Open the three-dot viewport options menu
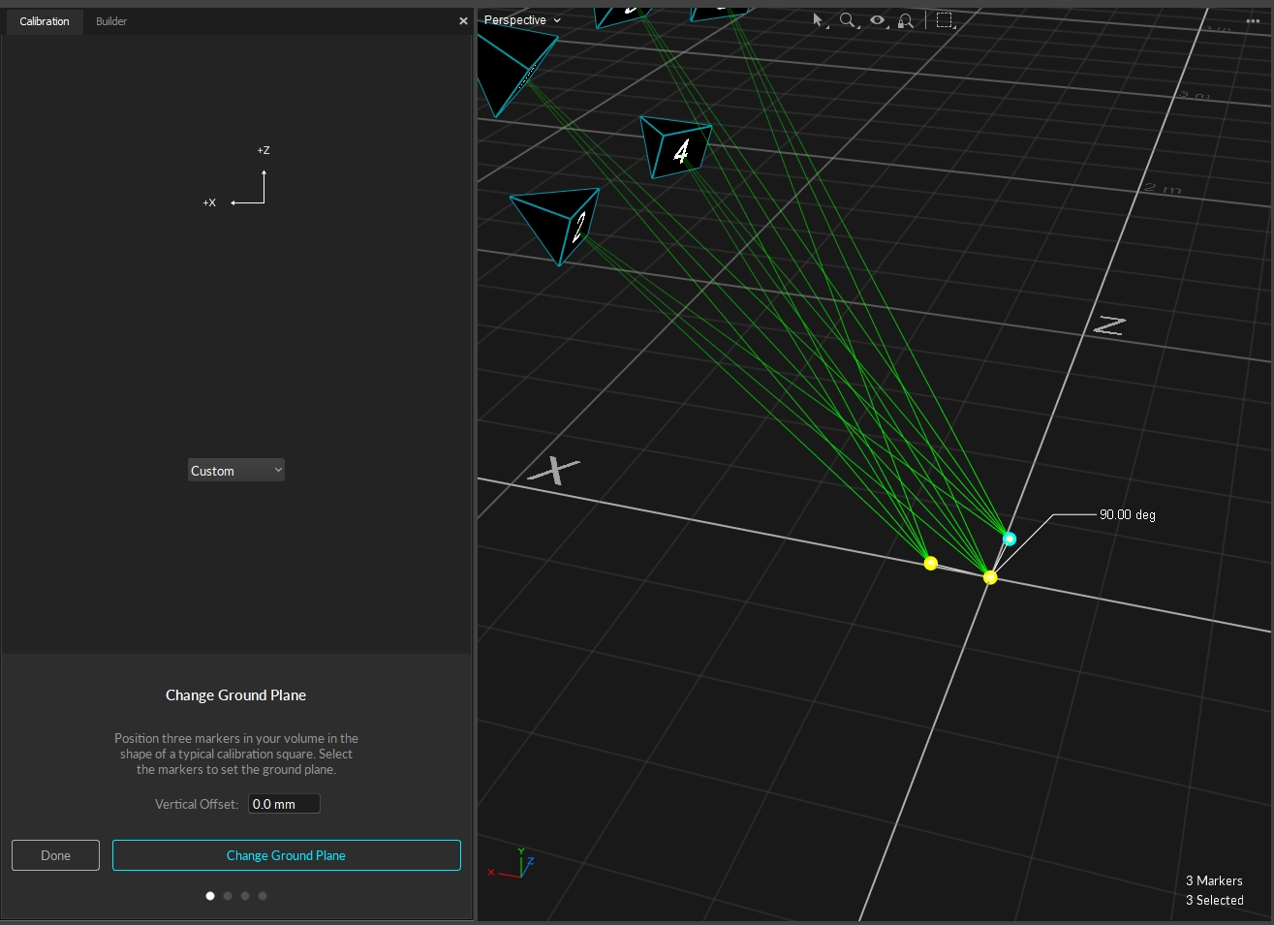Screen dimensions: 1274x925 click(1253, 21)
